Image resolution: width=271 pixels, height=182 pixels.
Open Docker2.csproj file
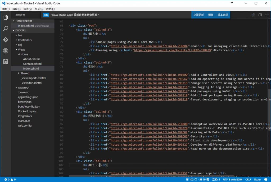pyautogui.click(x=27, y=111)
